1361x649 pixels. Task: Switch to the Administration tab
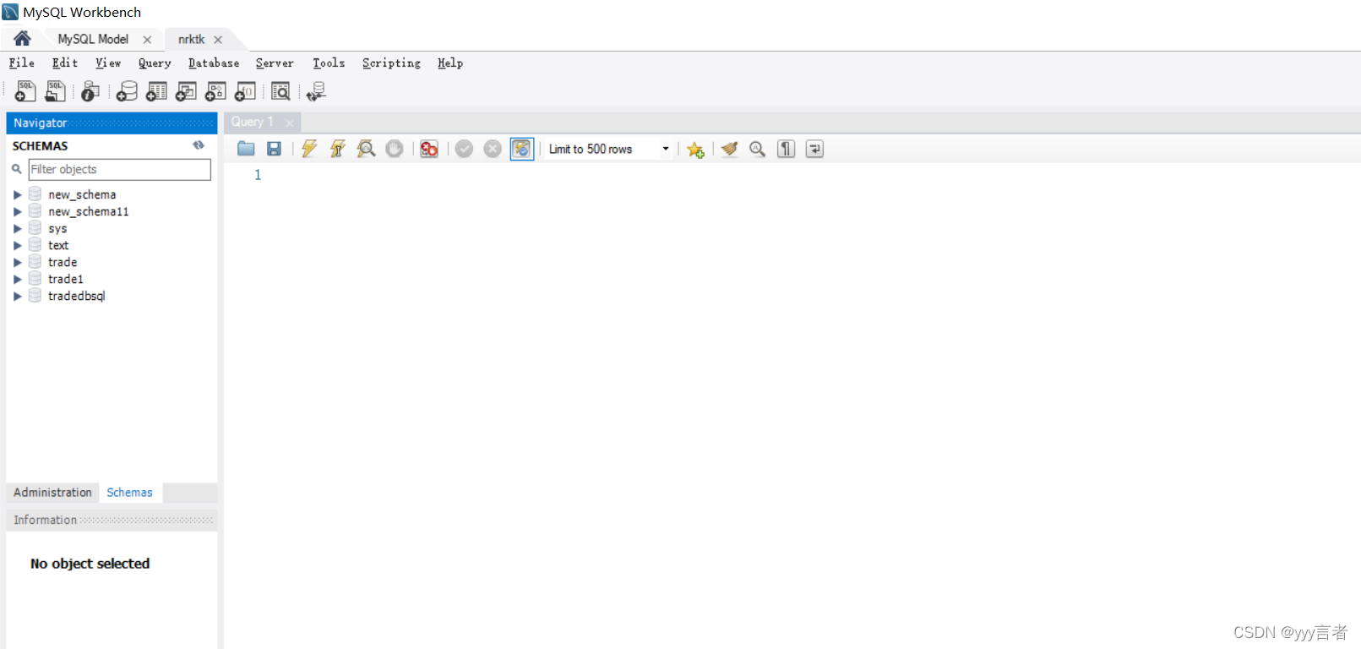[52, 493]
